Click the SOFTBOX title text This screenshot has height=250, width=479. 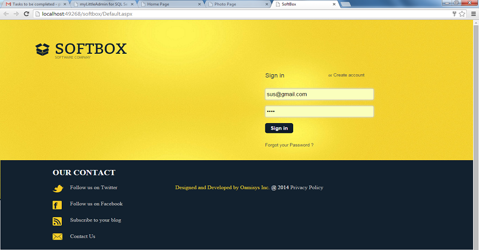91,48
